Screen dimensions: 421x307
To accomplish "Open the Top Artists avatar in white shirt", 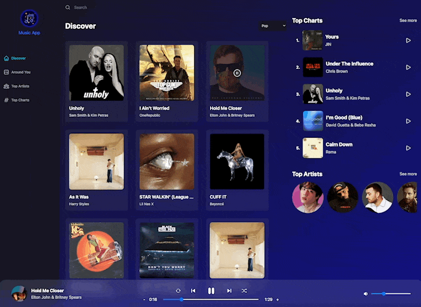I will tap(378, 197).
